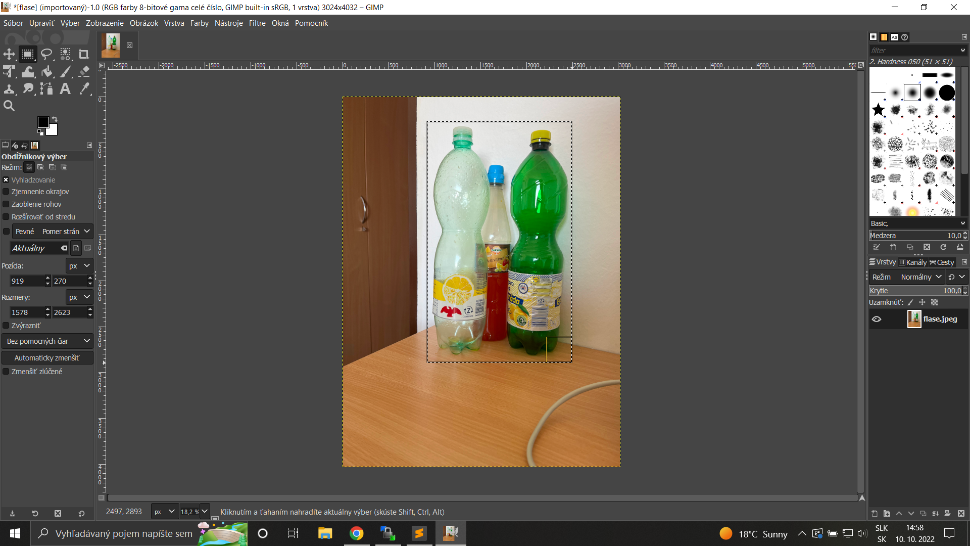Select the Unified Transform tool
The width and height of the screenshot is (970, 546).
click(x=9, y=72)
